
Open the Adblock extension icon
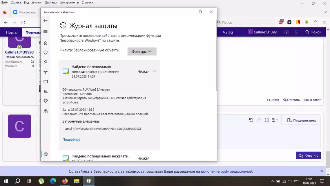click(281, 22)
